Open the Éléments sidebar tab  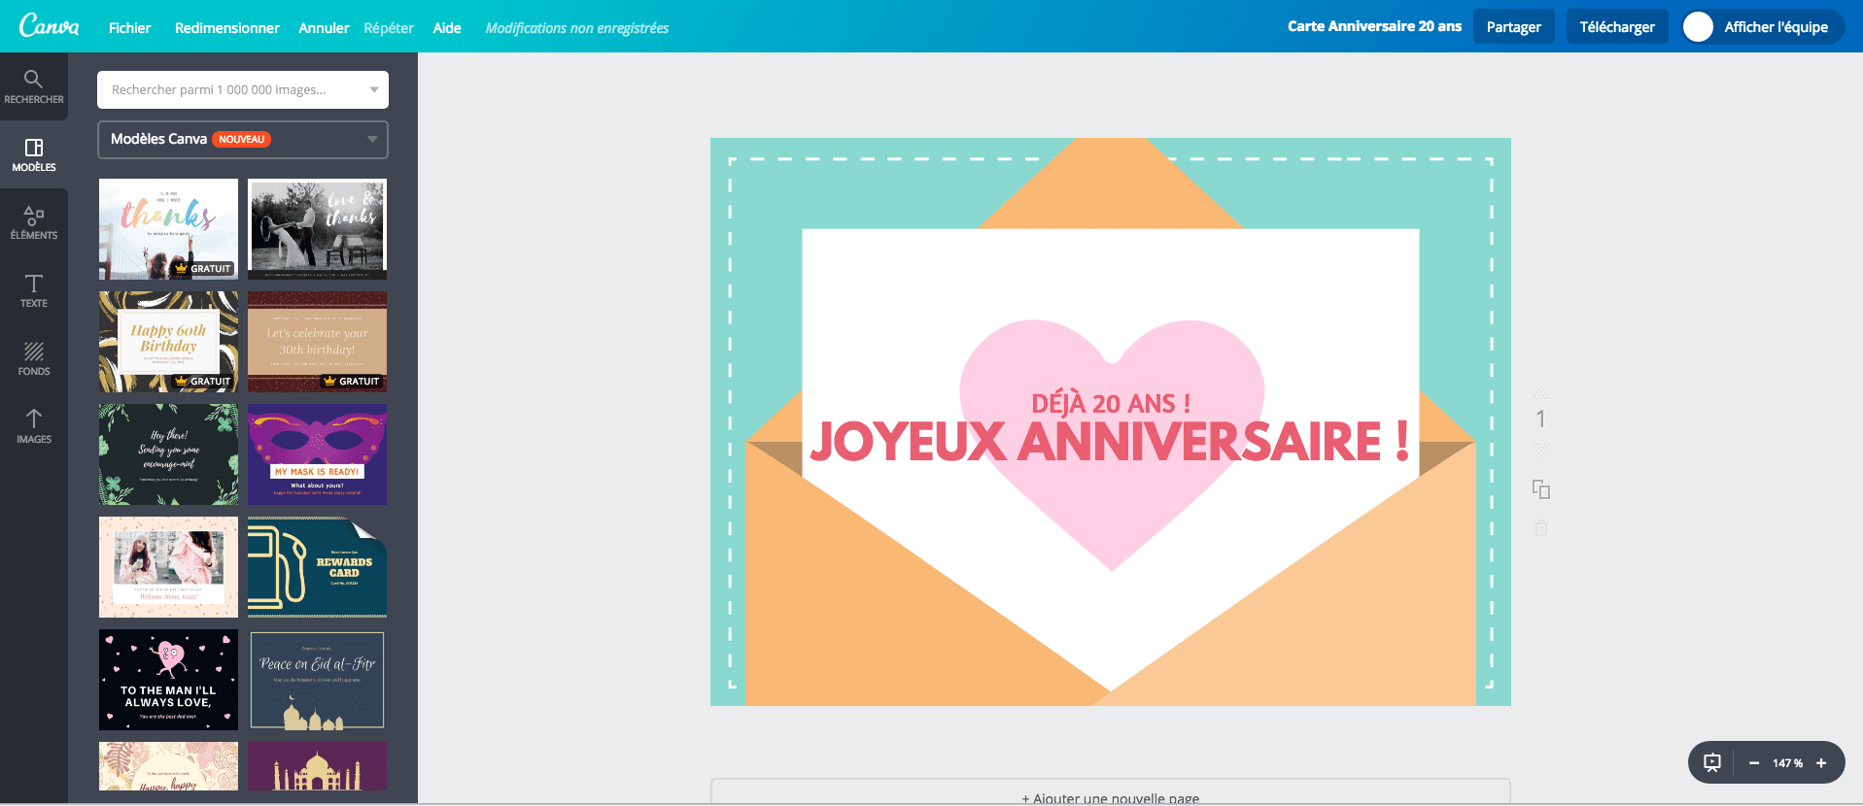coord(34,222)
